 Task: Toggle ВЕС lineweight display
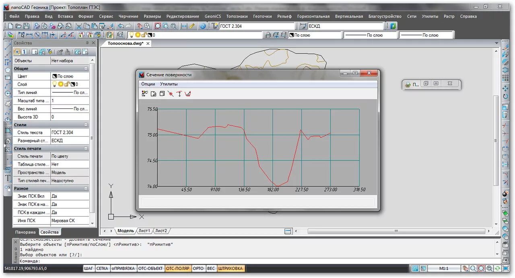(x=211, y=268)
